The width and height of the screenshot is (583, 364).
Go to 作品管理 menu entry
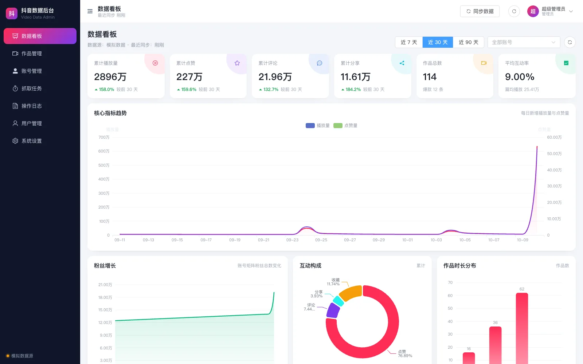pyautogui.click(x=40, y=54)
